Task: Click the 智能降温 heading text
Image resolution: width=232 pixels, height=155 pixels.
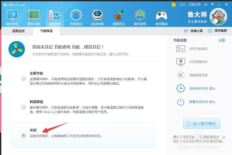Action: (x=36, y=102)
